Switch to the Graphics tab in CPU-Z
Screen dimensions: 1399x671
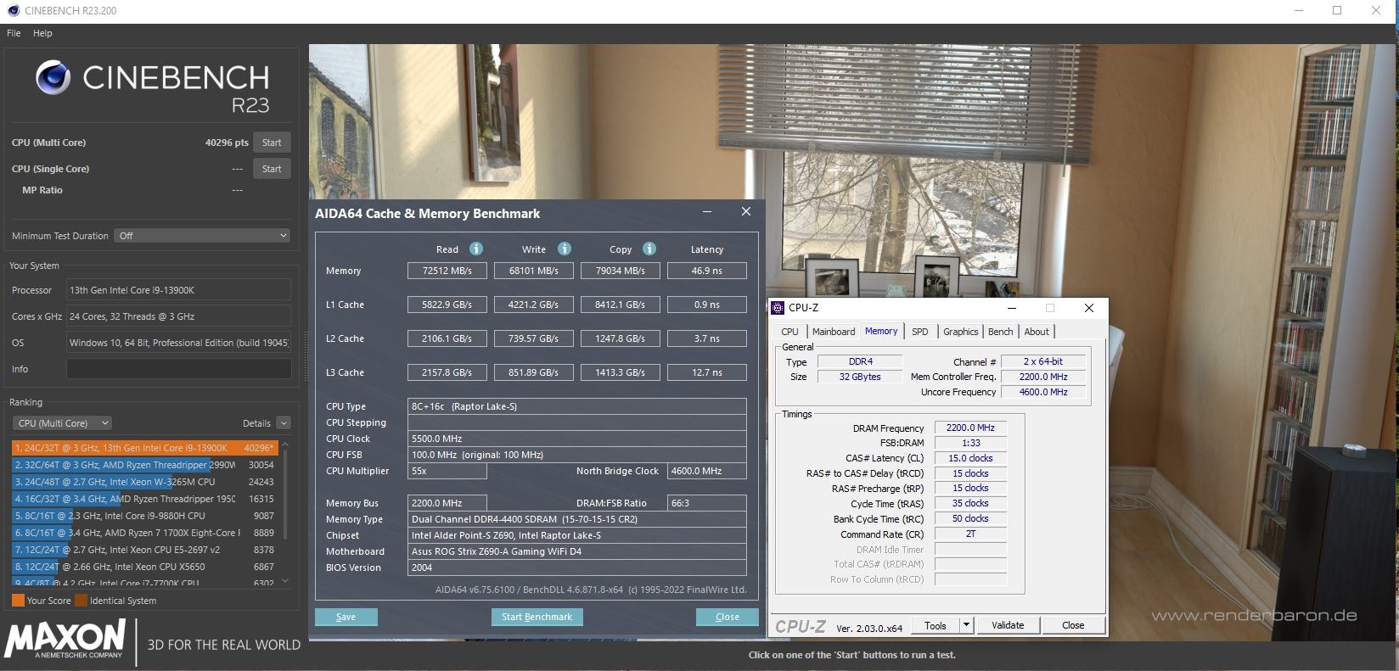click(960, 332)
